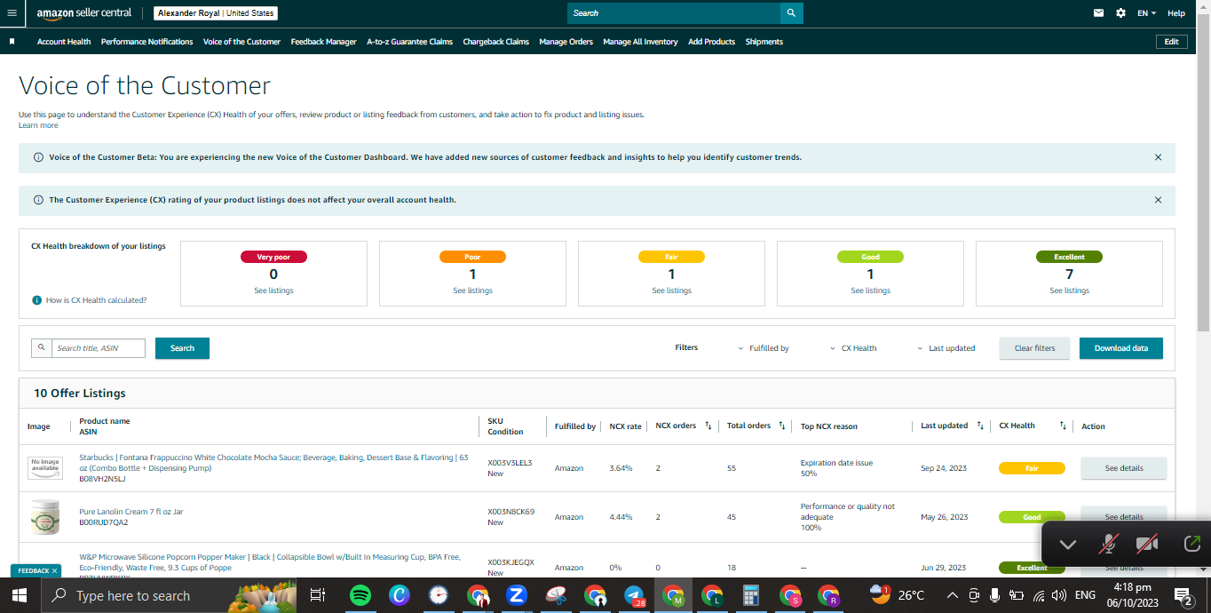
Task: Open Shipments menu item
Action: tap(764, 42)
